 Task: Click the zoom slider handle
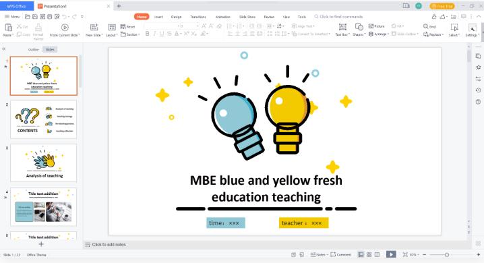pos(446,255)
